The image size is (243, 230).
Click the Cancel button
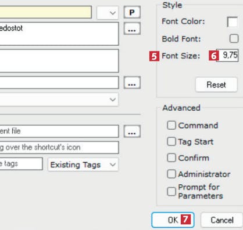click(x=222, y=220)
